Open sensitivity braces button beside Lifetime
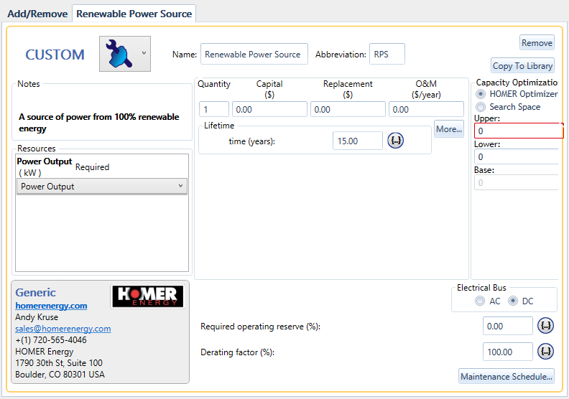This screenshot has height=399, width=569. tap(395, 141)
